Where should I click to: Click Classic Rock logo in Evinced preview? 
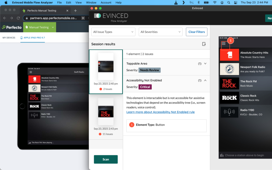coord(229,98)
